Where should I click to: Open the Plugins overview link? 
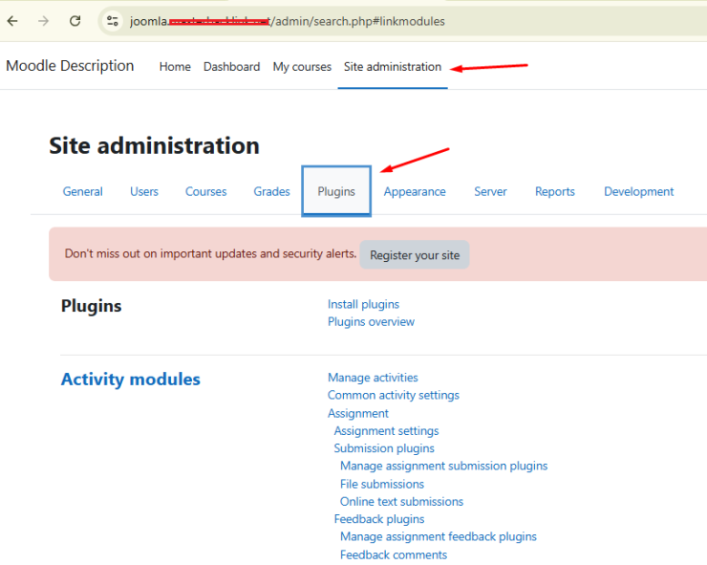pos(371,322)
